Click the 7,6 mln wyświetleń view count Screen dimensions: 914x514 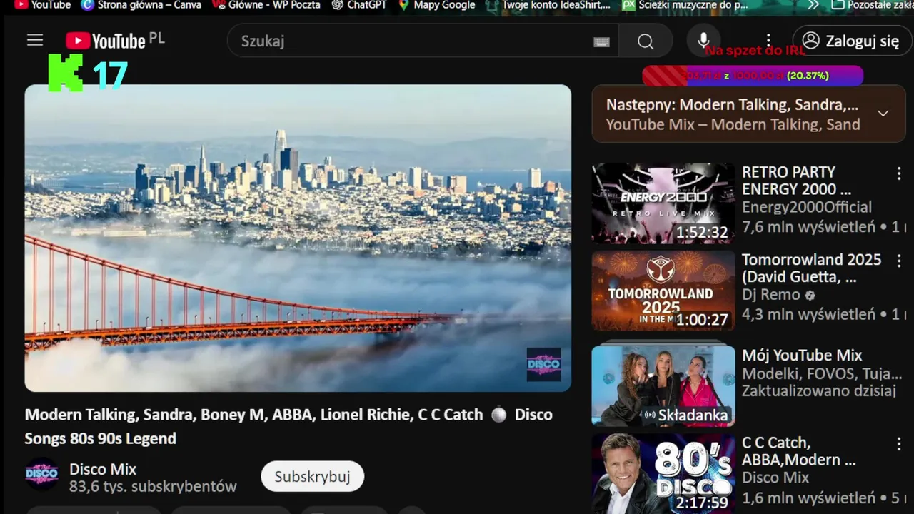(808, 227)
